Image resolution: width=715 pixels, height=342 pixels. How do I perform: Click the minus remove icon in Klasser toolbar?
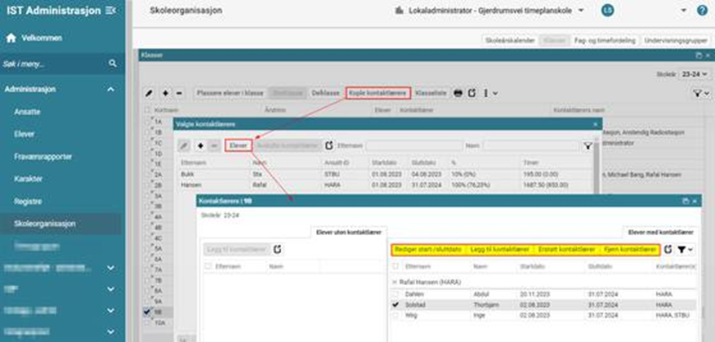[x=180, y=93]
